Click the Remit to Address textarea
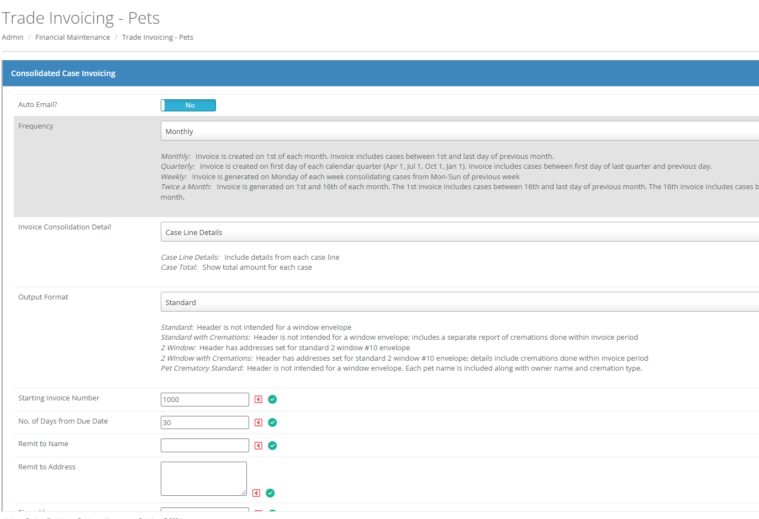Screen dimensions: 759x519 [203, 478]
